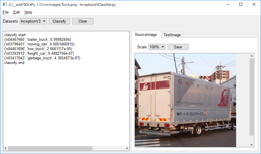Click image panel scroll down arrow
261x154 pixels.
tap(251, 145)
